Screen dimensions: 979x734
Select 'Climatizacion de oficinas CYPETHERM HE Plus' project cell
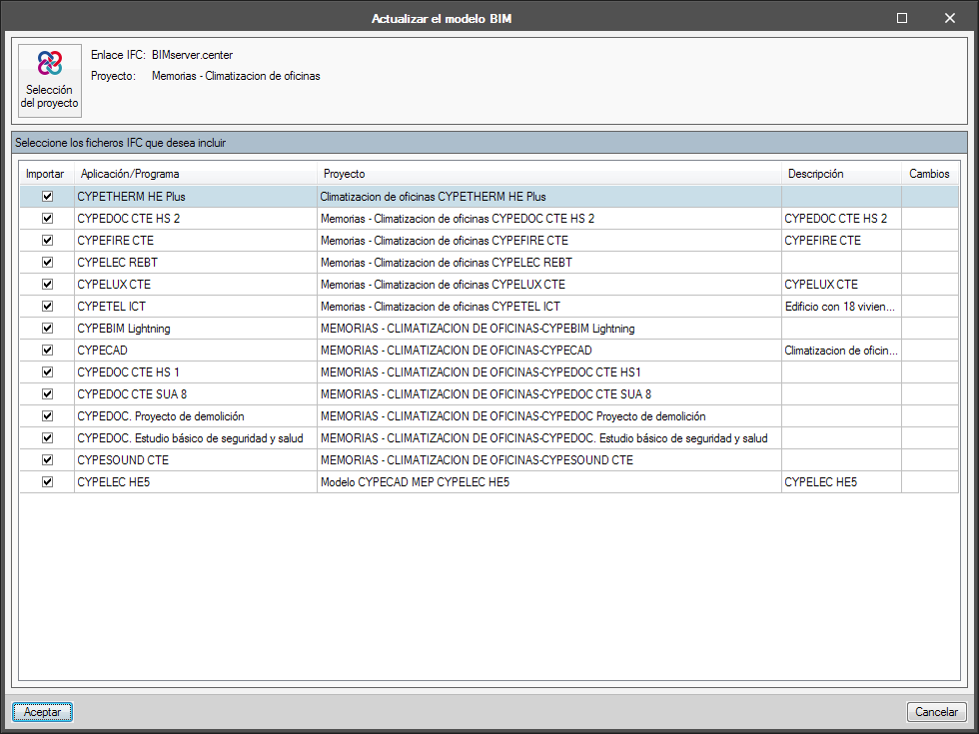pos(549,197)
